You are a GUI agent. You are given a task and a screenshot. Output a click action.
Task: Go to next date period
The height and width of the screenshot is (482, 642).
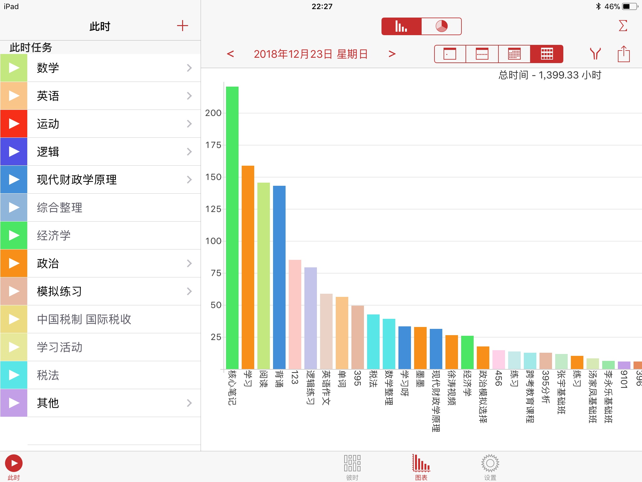392,54
